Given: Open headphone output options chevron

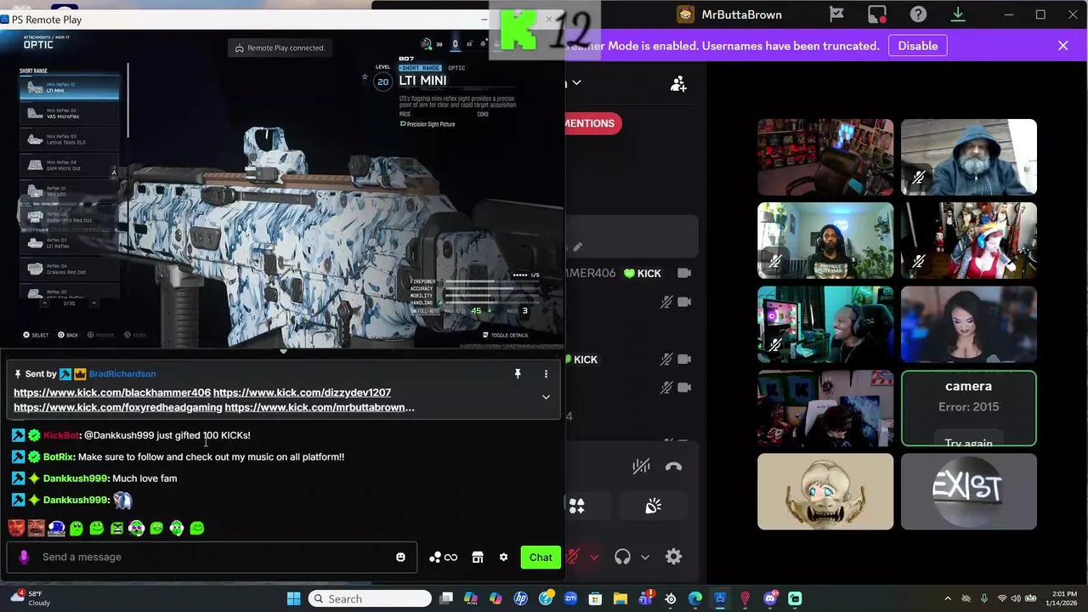Looking at the screenshot, I should (645, 558).
